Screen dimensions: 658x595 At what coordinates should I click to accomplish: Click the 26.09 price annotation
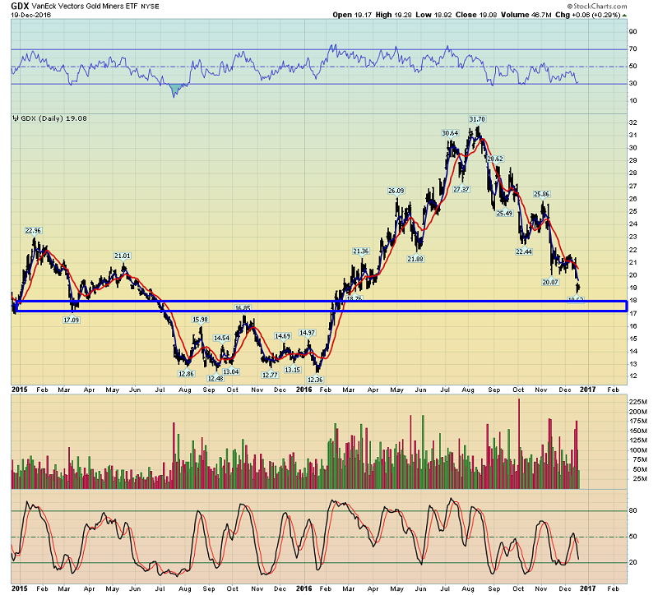pos(397,191)
